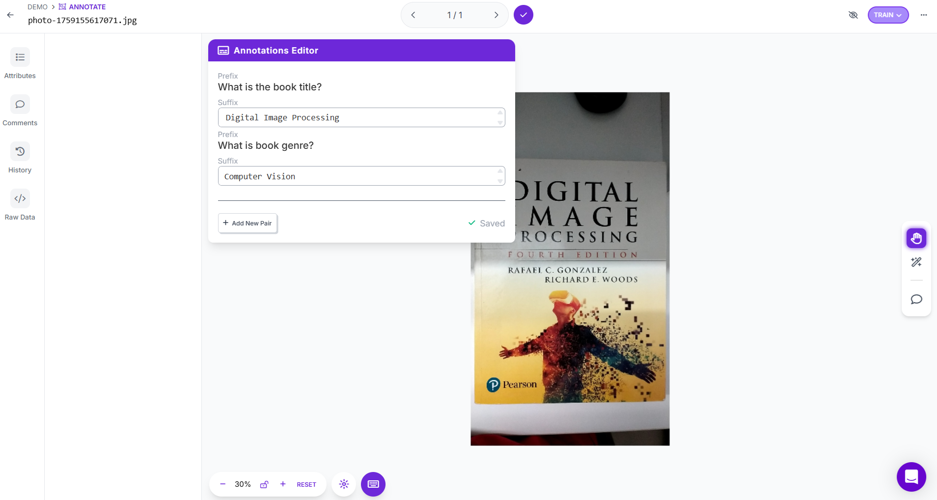The image size is (937, 500).
Task: Toggle the keyboard annotations editor button
Action: tap(373, 484)
